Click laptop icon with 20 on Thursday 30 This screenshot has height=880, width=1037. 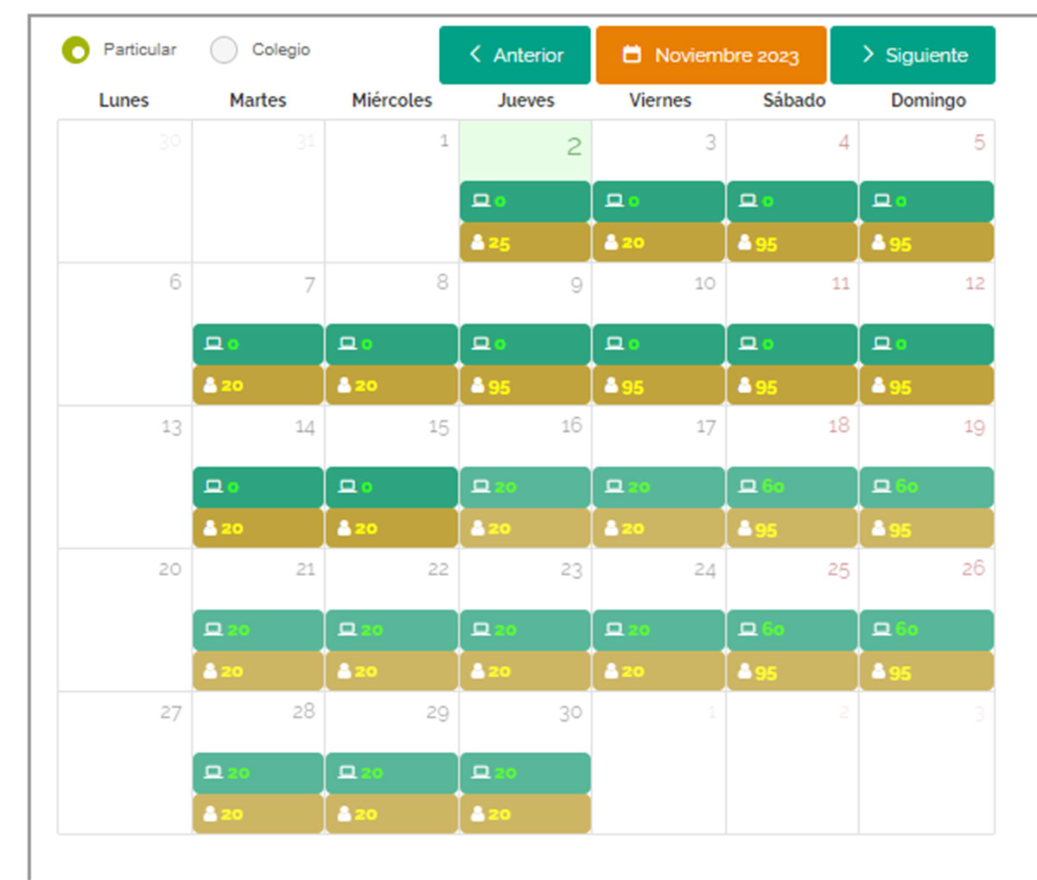click(x=480, y=773)
